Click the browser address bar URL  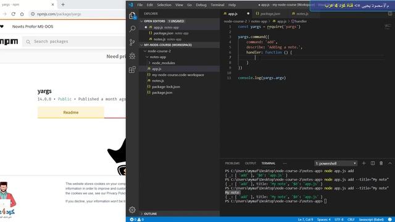59,14
